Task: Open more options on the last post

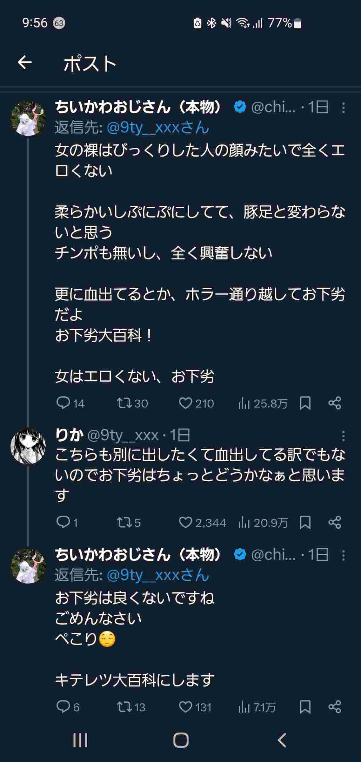Action: 343,555
